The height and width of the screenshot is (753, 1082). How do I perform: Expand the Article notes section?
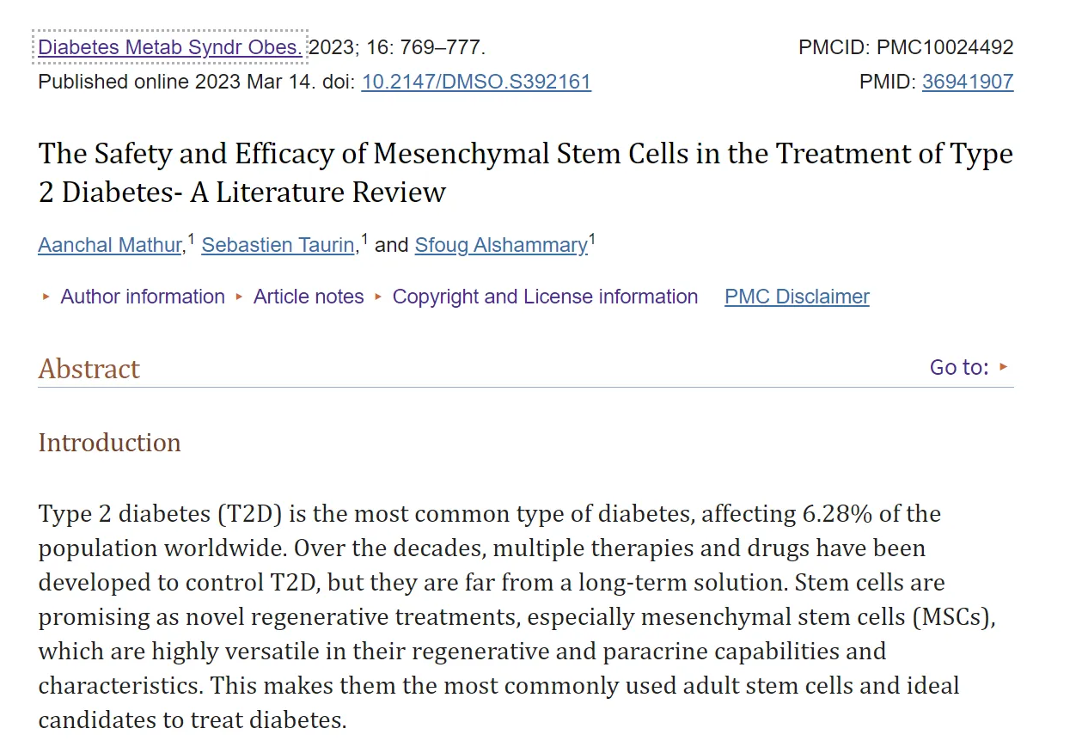point(309,297)
